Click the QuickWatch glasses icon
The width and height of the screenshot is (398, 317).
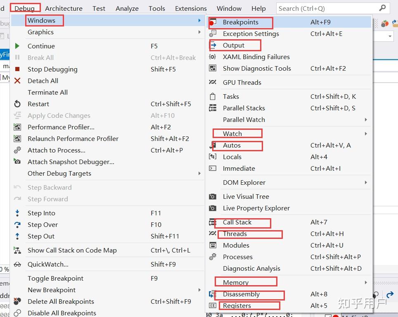pyautogui.click(x=17, y=265)
